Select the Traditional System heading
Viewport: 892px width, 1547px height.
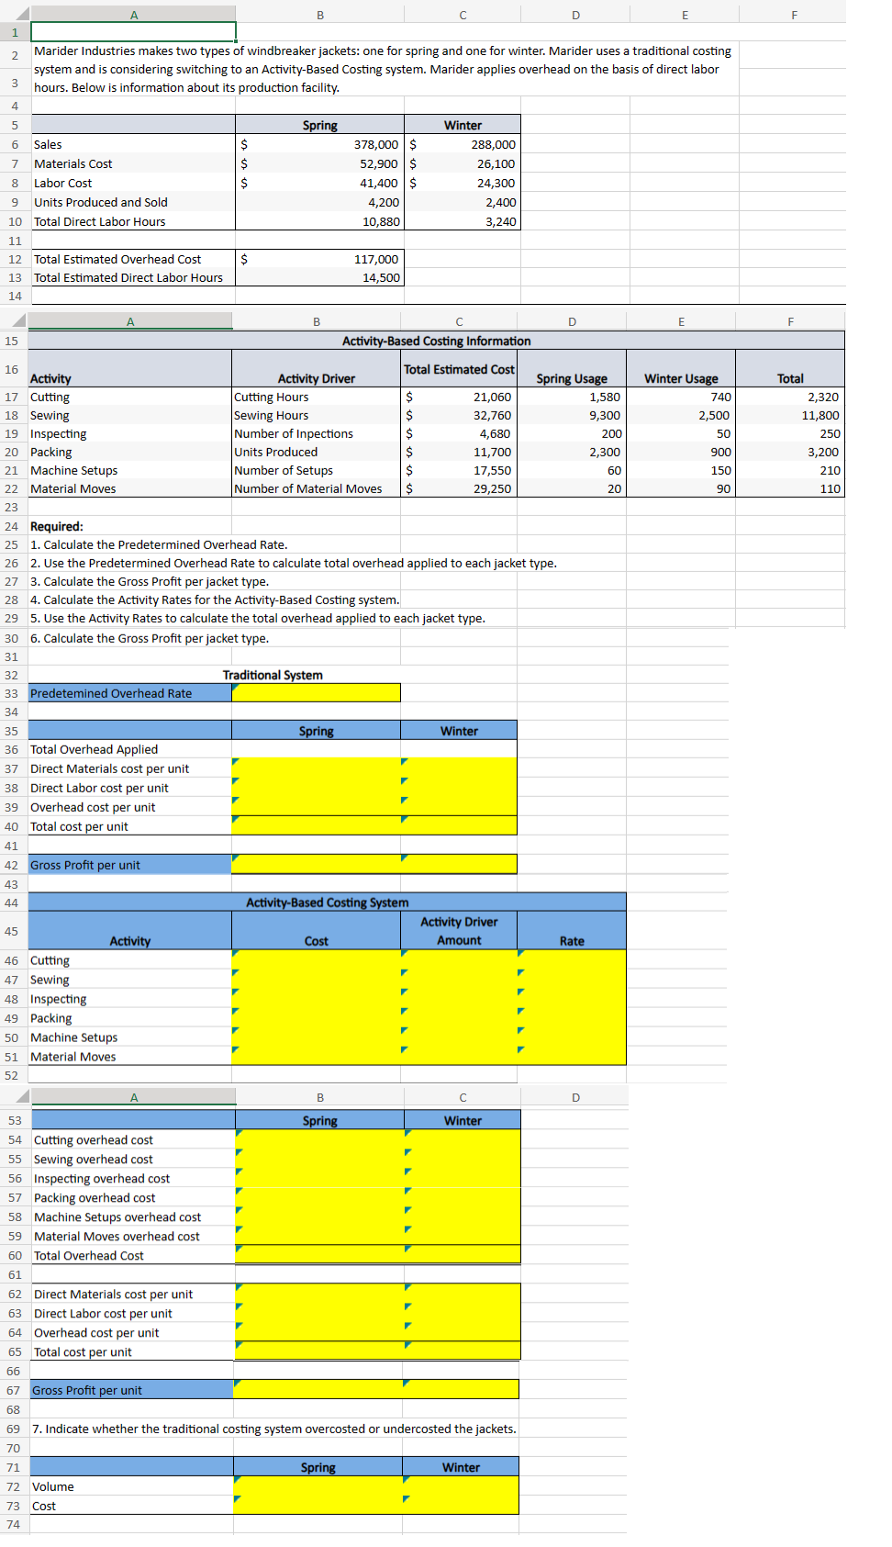273,675
